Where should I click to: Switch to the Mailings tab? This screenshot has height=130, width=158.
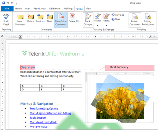(x=68, y=9)
